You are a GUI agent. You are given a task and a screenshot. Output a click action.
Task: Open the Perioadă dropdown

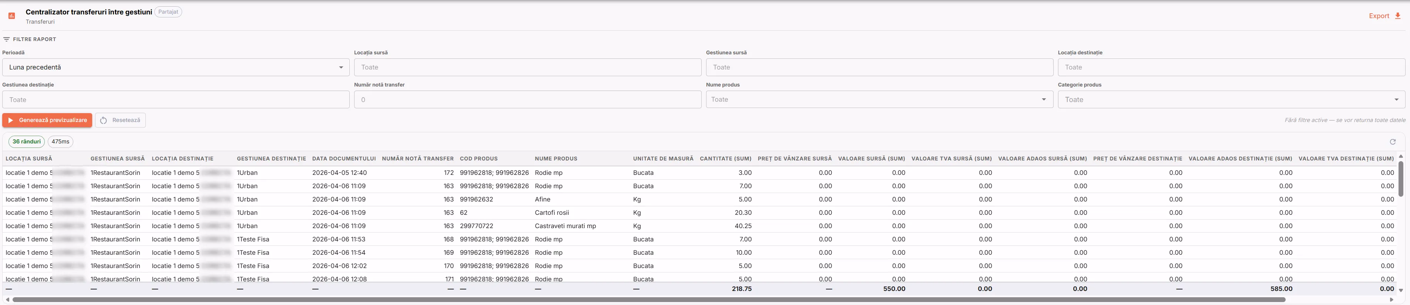click(176, 67)
